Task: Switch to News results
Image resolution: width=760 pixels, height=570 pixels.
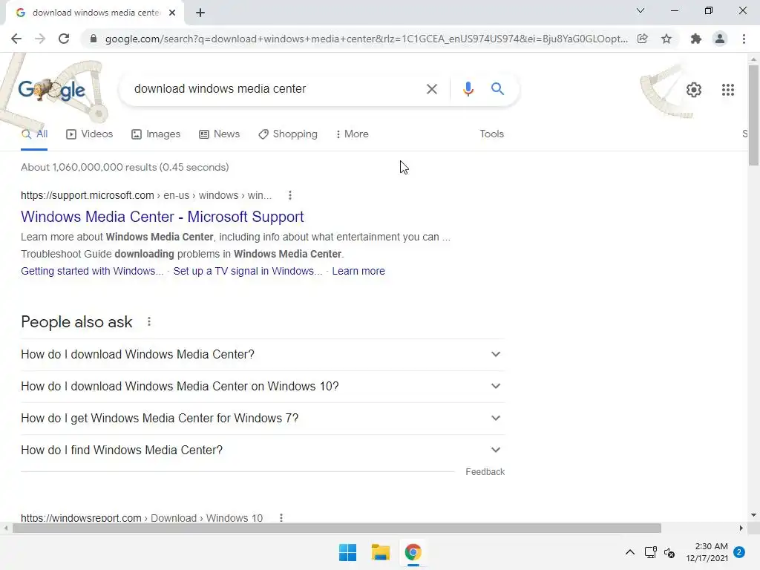Action: (220, 134)
